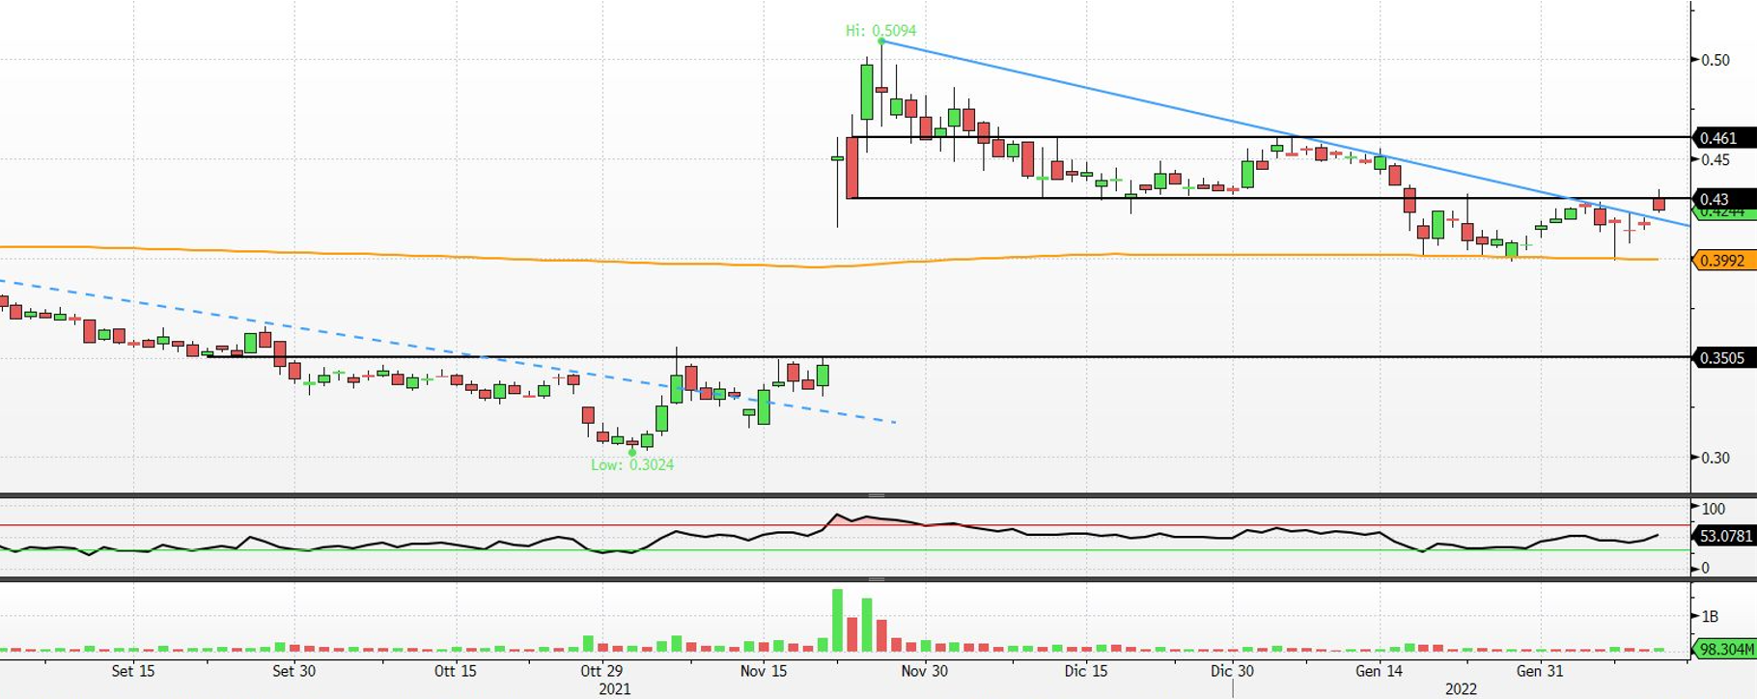Click the Nov 30 date axis label
The image size is (1758, 699).
[x=924, y=671]
